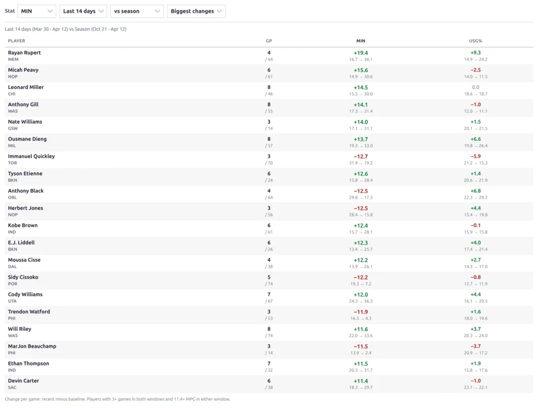Click the +9.3 USG% change value

click(475, 53)
